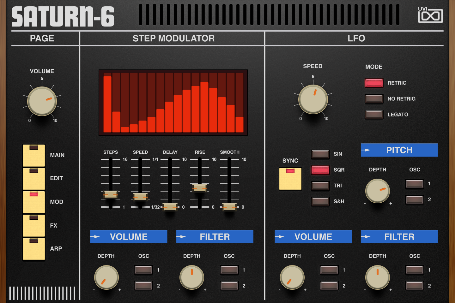Click the LFO FILTER destination header

pos(399,237)
